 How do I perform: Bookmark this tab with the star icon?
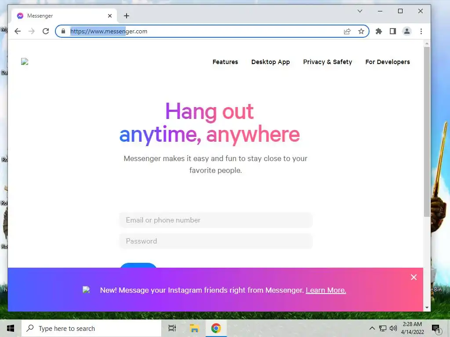[x=361, y=31]
